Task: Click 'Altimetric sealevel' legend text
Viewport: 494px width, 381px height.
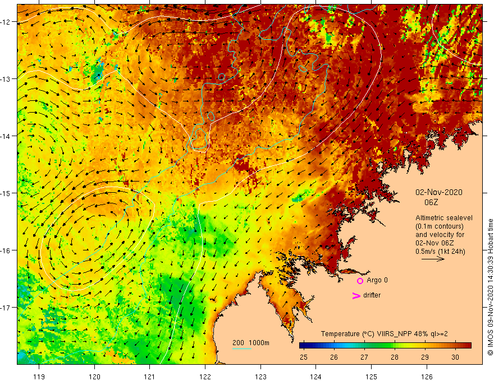Action: click(444, 218)
